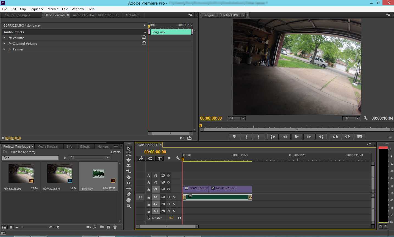The width and height of the screenshot is (394, 237).
Task: Go to Out point
Action: (321, 137)
